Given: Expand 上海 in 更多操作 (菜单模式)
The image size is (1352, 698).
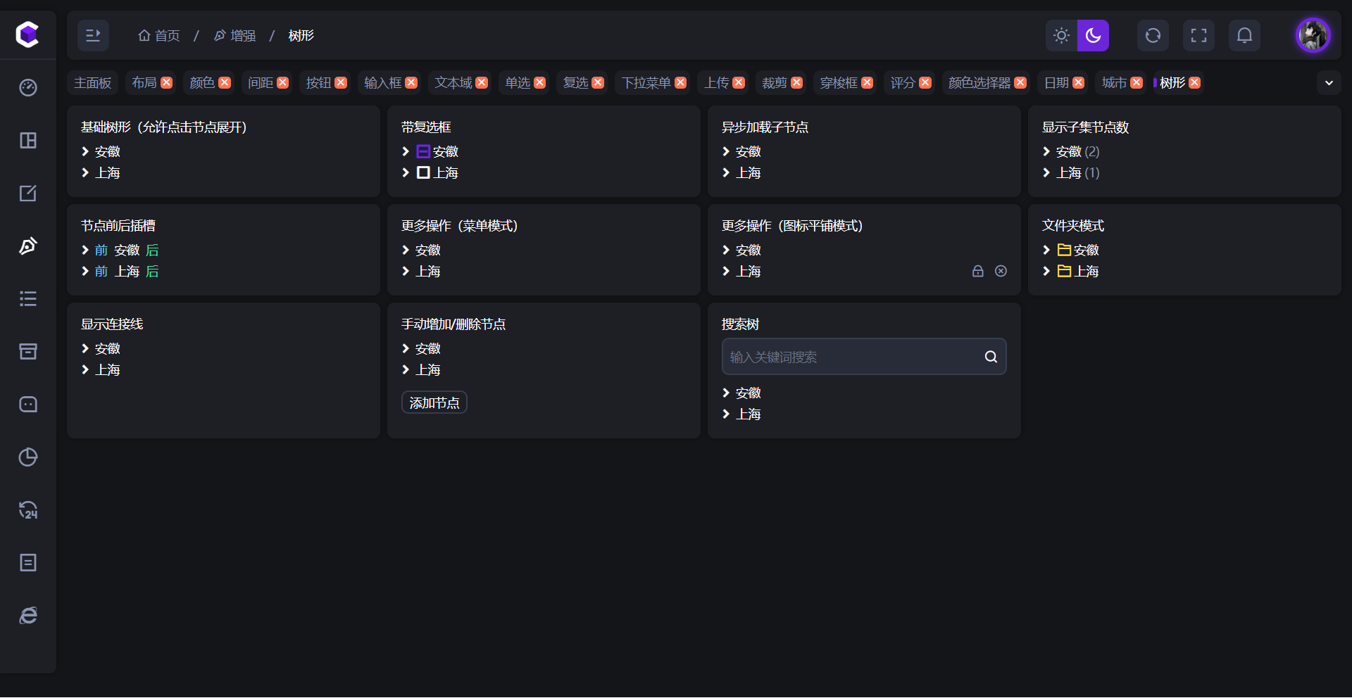Looking at the screenshot, I should click(406, 271).
